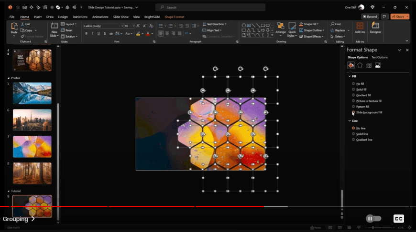Open the BrightSlide tab

click(x=152, y=17)
